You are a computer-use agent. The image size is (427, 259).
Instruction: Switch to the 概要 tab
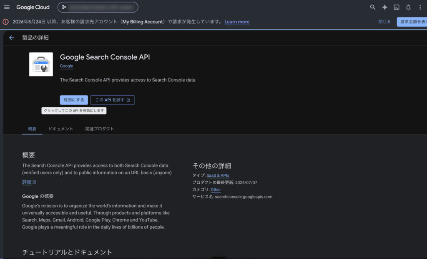(32, 129)
